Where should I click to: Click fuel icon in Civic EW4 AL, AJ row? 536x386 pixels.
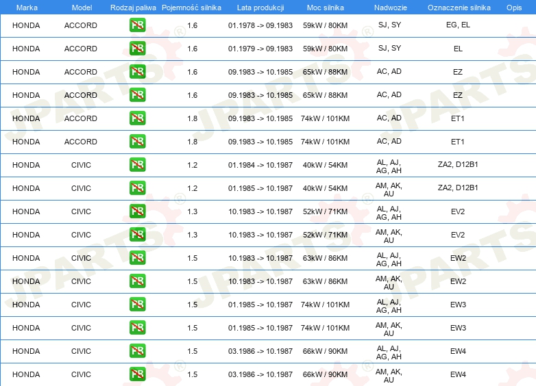(x=137, y=351)
